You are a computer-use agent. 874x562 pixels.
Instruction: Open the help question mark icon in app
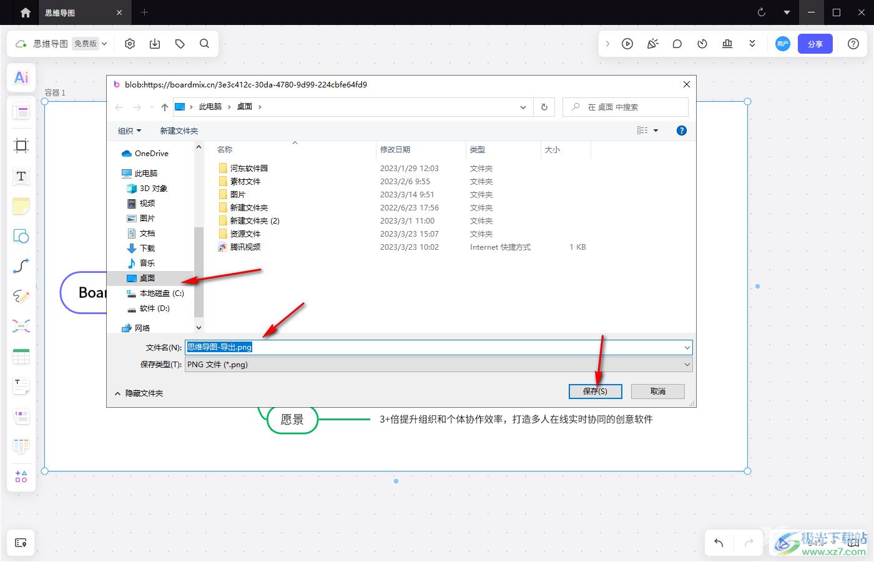[853, 44]
